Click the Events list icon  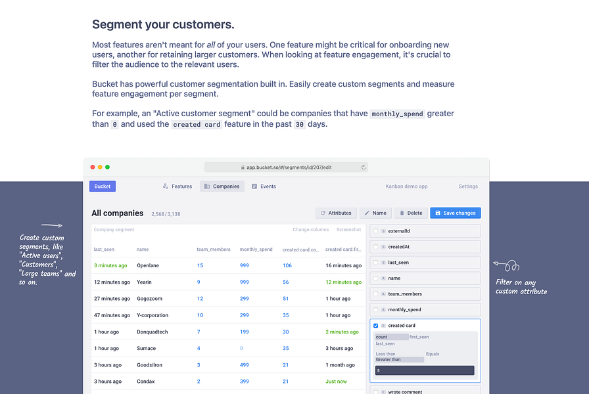point(254,186)
